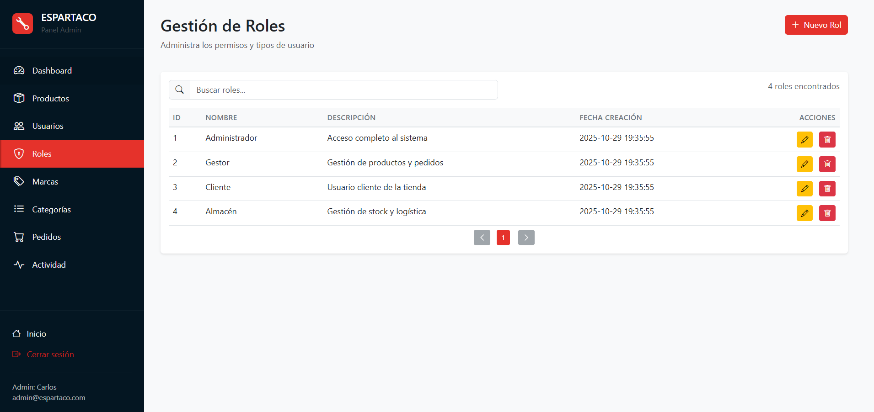The width and height of the screenshot is (874, 412).
Task: Click the Cliente name cell
Action: click(218, 187)
